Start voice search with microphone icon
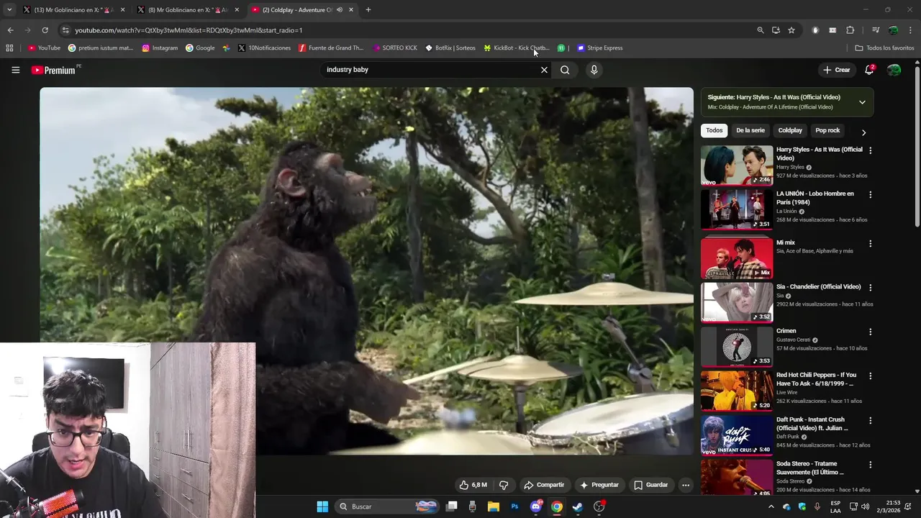921x518 pixels. click(x=594, y=70)
